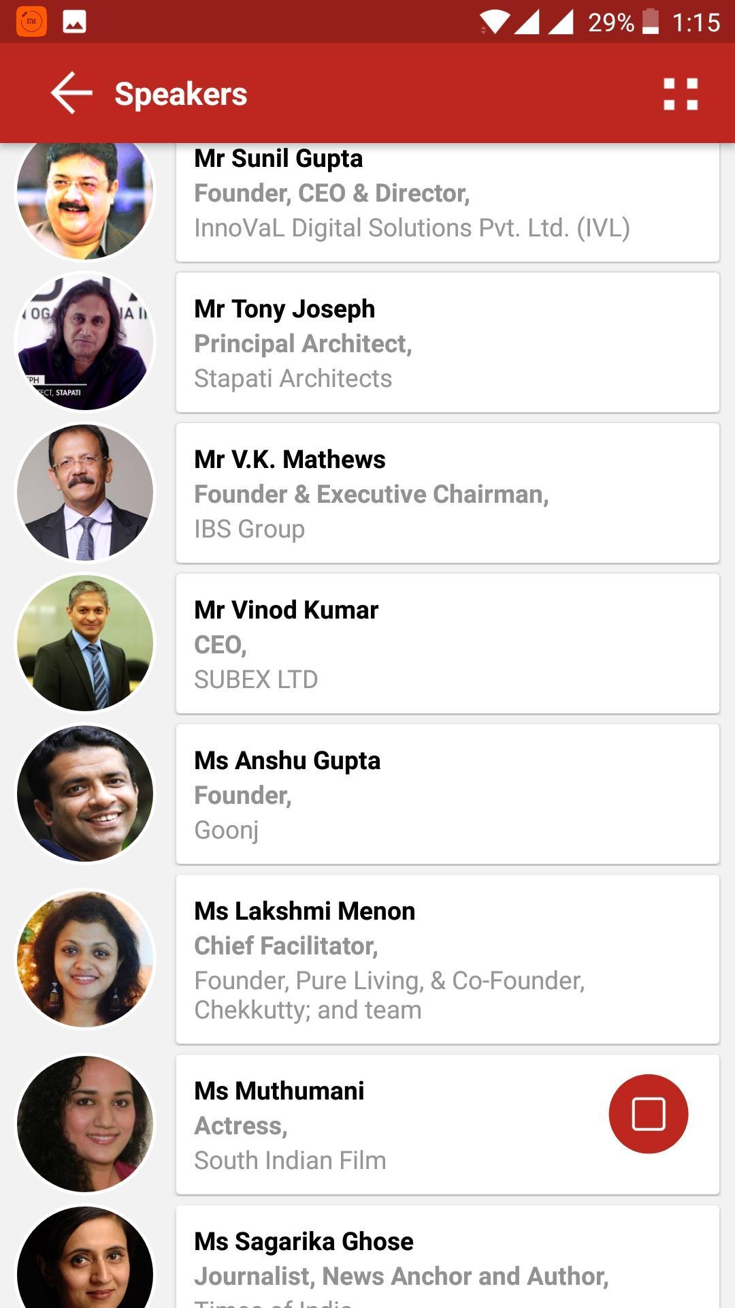Image resolution: width=735 pixels, height=1308 pixels.
Task: Select Ms Anshu Gupta, Founder of Goonj
Action: click(x=448, y=794)
